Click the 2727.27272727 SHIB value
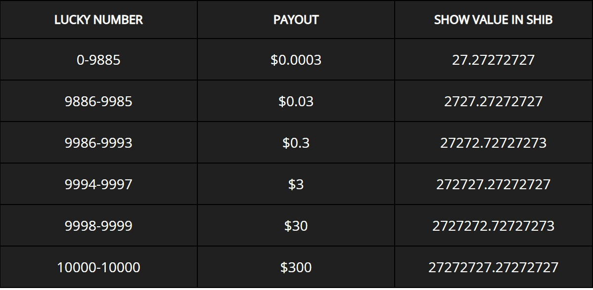The image size is (593, 290). [x=493, y=101]
